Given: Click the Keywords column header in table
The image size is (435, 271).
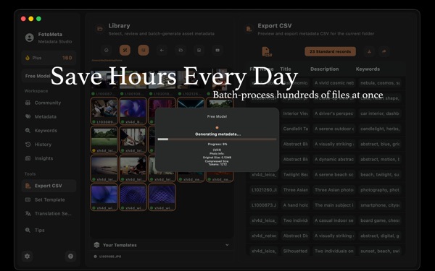Looking at the screenshot, I should (368, 69).
